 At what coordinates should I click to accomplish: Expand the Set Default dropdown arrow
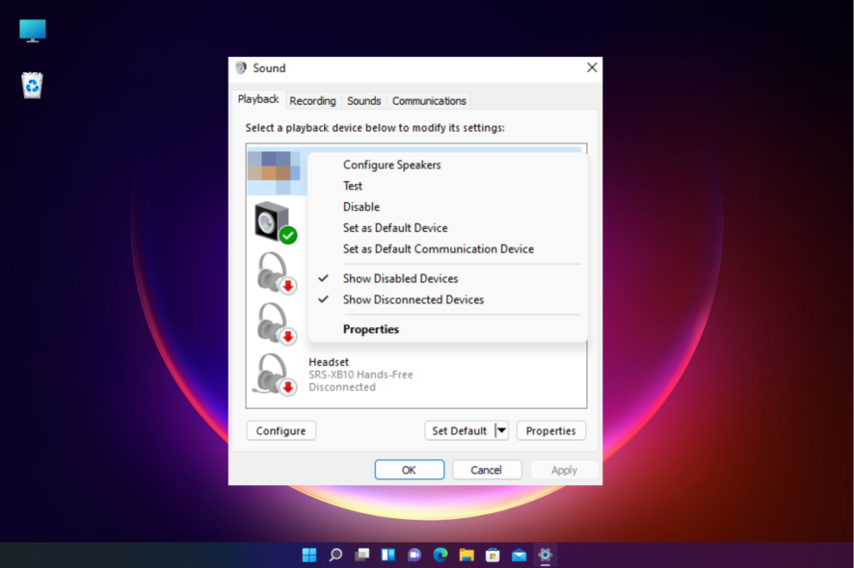tap(501, 430)
